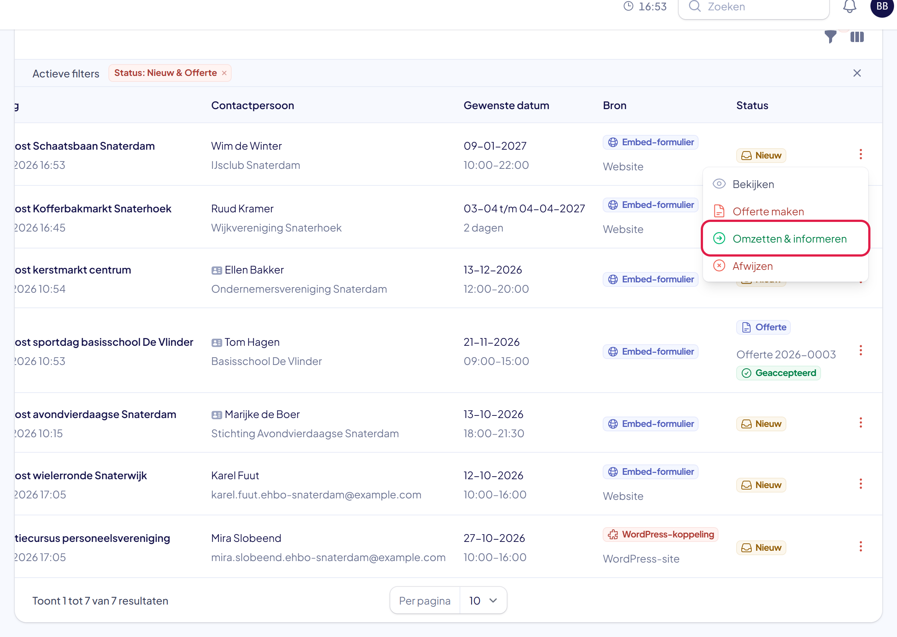Open the notifications bell
This screenshot has height=637, width=897.
849,7
